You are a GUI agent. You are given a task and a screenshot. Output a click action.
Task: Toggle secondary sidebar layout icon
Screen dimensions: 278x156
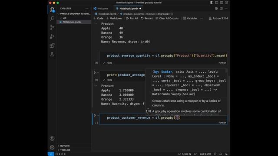pos(222,3)
